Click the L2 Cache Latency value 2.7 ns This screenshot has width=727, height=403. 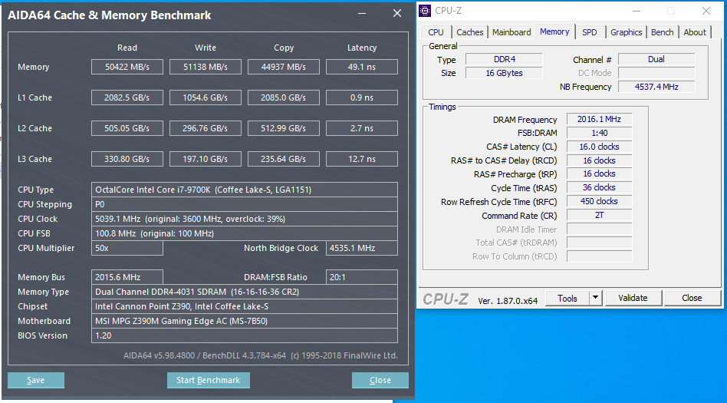(x=362, y=128)
